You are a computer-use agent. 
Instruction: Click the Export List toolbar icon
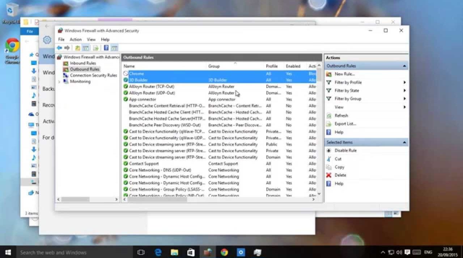point(95,48)
